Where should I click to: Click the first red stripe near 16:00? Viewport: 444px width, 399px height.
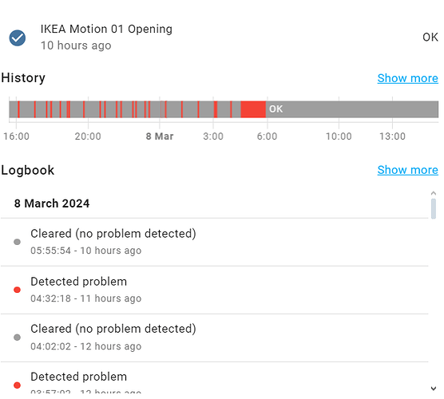18,109
